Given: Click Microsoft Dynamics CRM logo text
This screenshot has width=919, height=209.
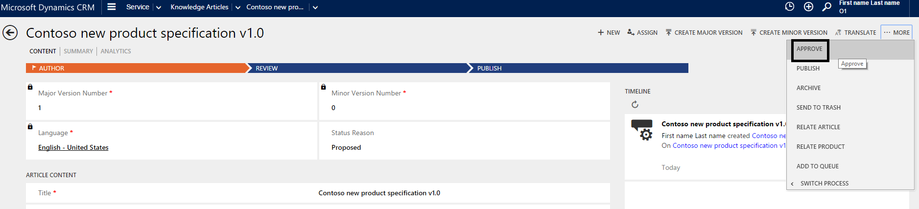Looking at the screenshot, I should pyautogui.click(x=47, y=7).
